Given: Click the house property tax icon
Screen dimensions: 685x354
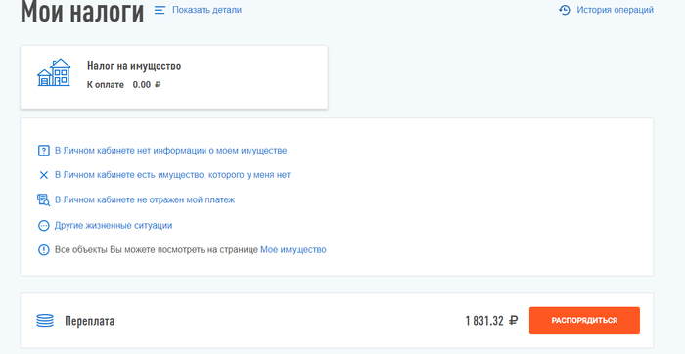Looking at the screenshot, I should click(x=54, y=72).
